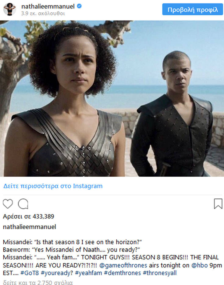This screenshot has height=285, width=224.
Task: Save the post with the bookmark icon
Action: tap(218, 204)
